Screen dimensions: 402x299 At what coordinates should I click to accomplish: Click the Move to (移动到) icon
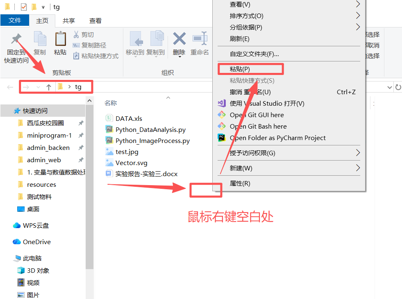[135, 39]
